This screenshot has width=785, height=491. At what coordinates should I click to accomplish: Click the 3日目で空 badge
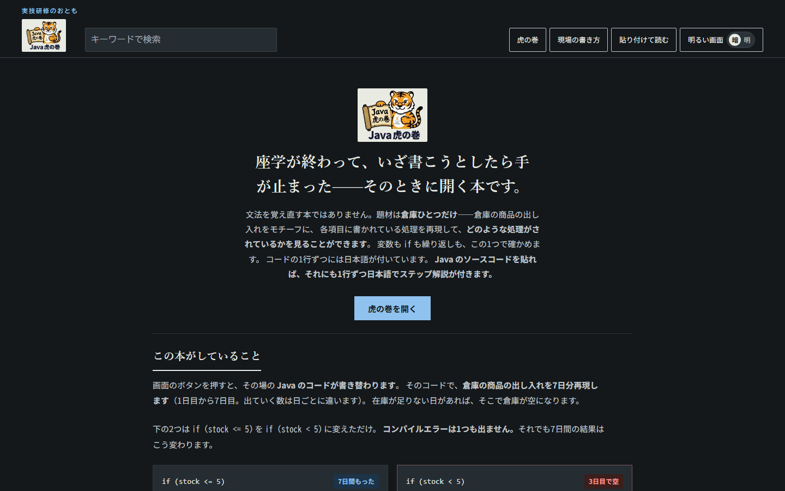(x=603, y=481)
